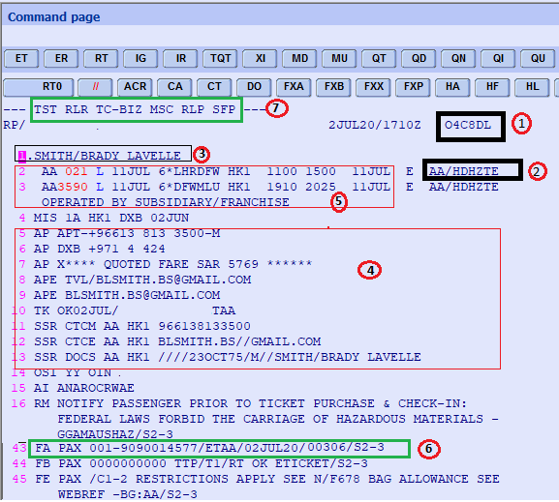Click the MU move up button
The image size is (559, 502).
[339, 59]
